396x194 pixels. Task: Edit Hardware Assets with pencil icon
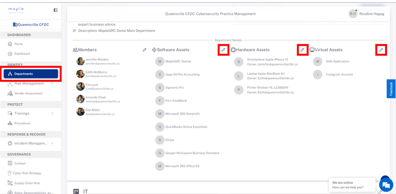[302, 50]
